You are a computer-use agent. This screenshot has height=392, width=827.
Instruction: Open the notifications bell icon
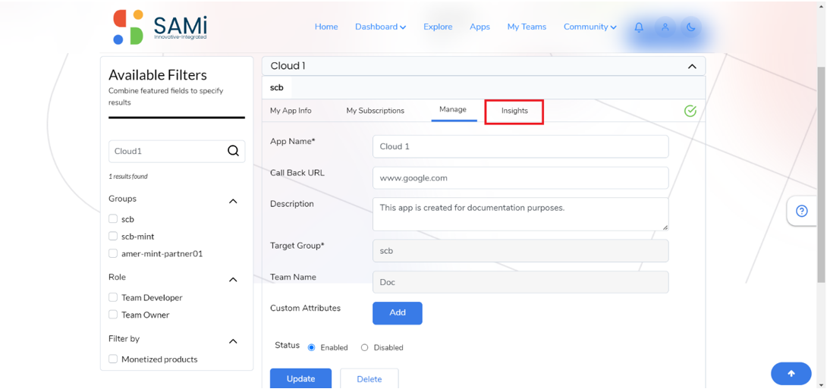[639, 27]
